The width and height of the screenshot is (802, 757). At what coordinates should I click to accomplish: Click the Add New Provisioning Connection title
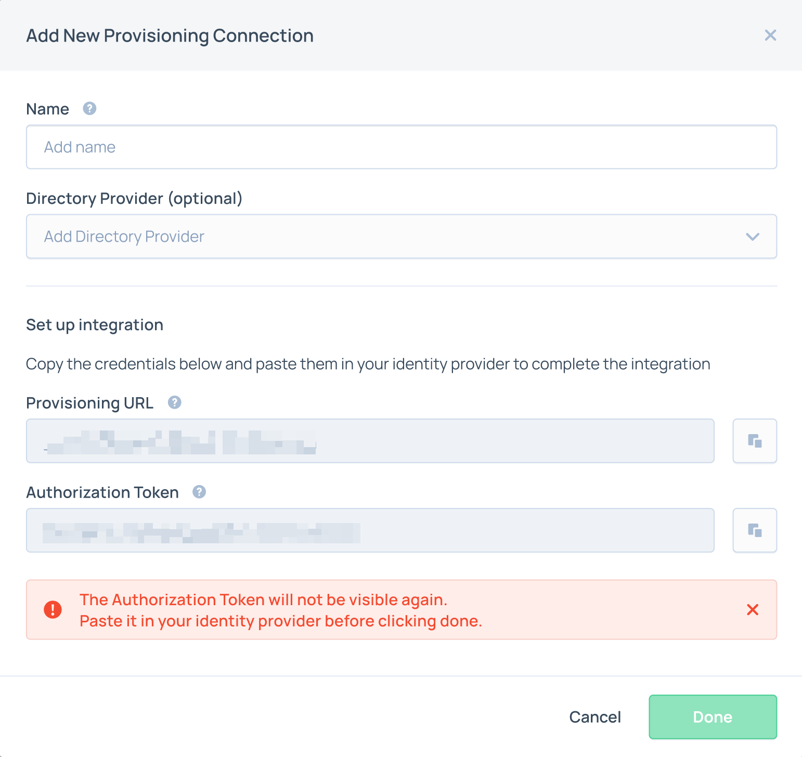pyautogui.click(x=170, y=36)
